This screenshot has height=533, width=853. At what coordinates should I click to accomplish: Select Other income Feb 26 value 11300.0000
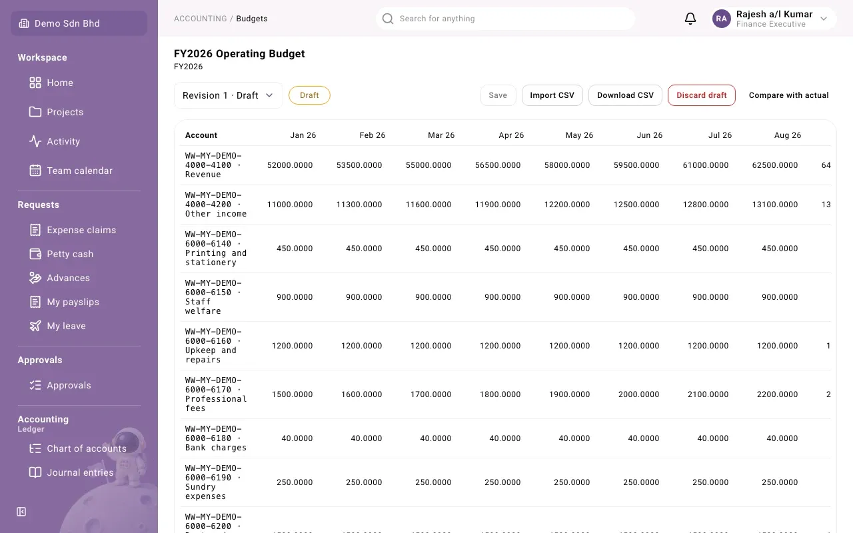coord(359,205)
